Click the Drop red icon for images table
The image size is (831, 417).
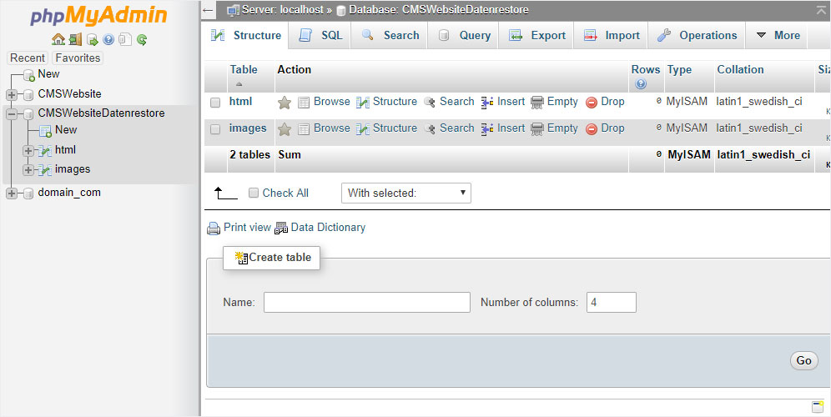pyautogui.click(x=592, y=129)
